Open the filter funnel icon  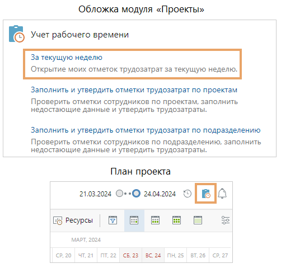click(113, 220)
